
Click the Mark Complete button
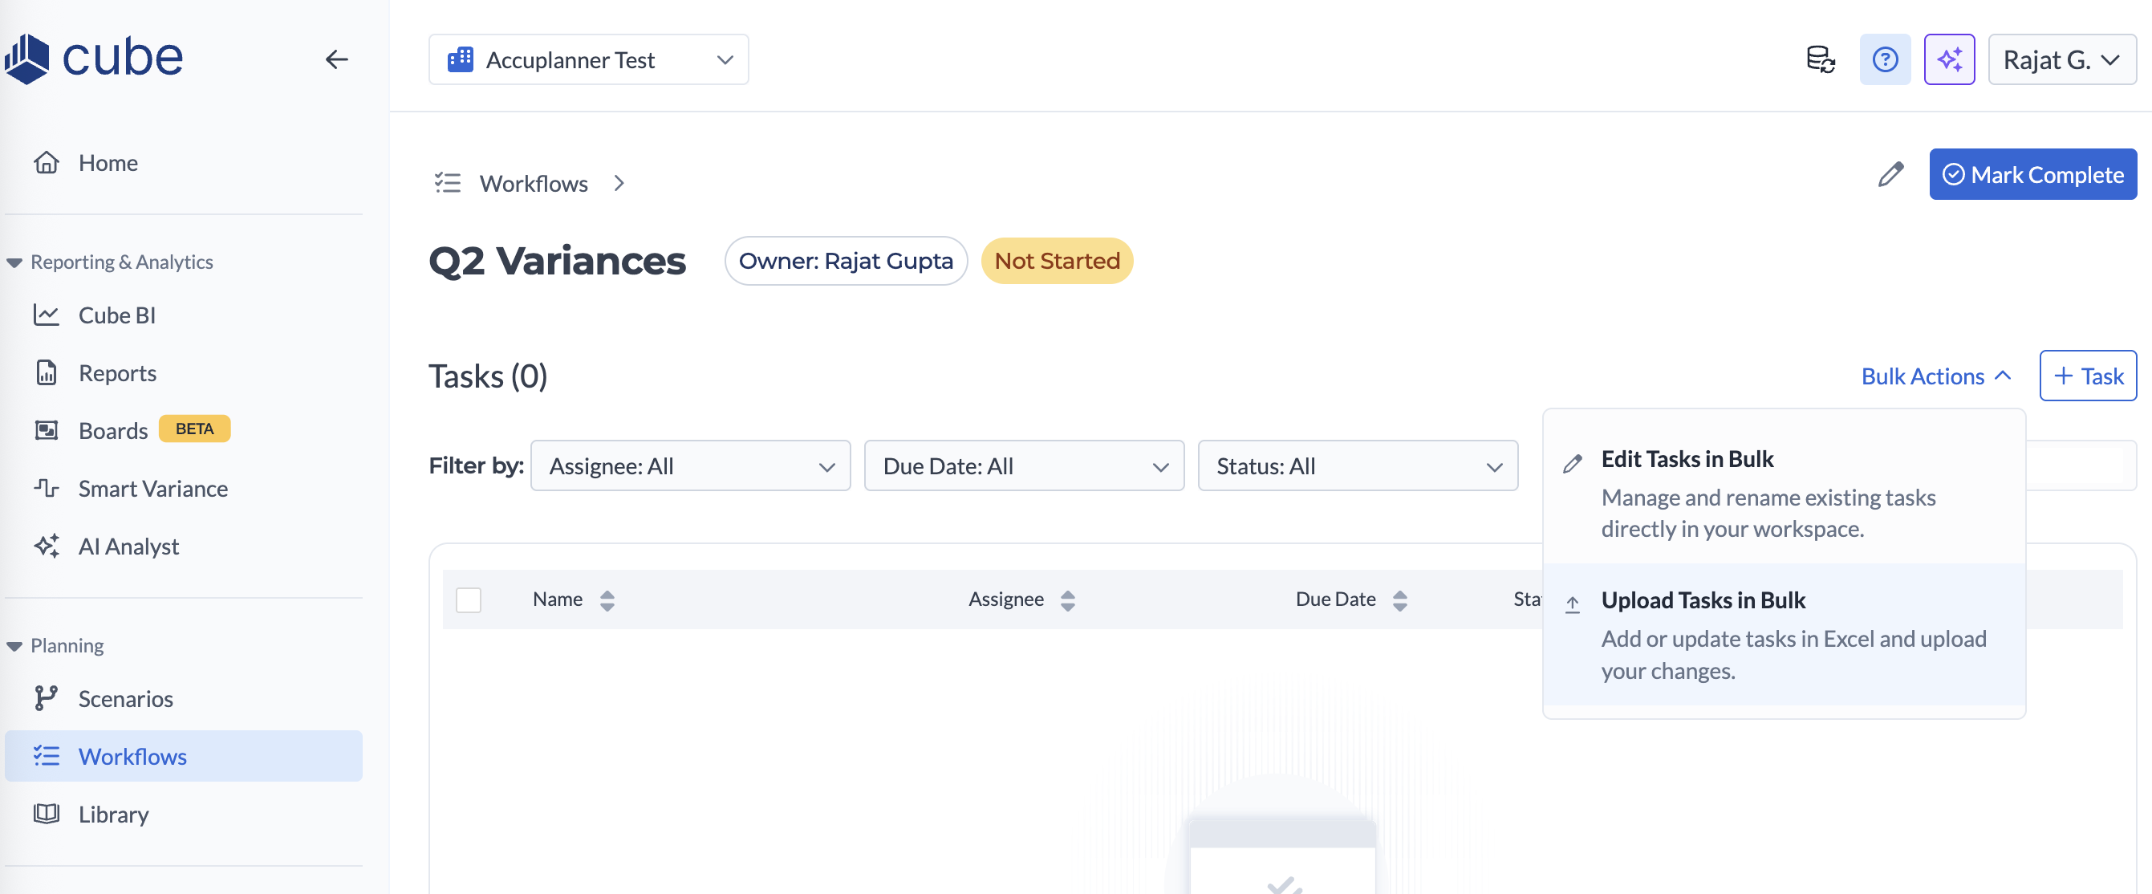(2032, 175)
